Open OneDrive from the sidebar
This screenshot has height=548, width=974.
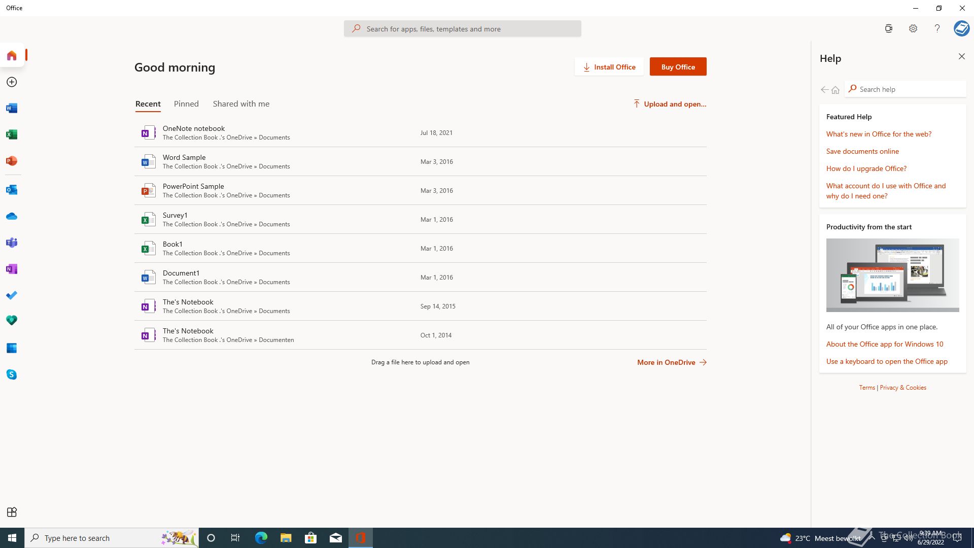(x=12, y=216)
